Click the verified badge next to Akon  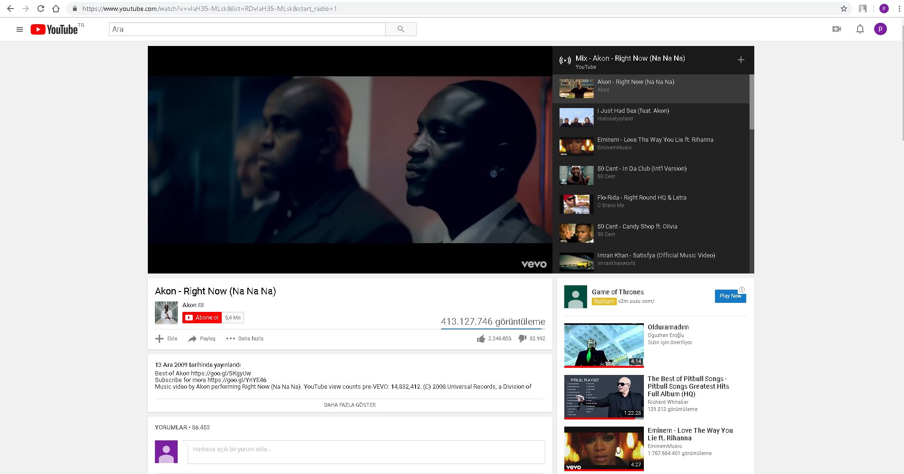201,305
